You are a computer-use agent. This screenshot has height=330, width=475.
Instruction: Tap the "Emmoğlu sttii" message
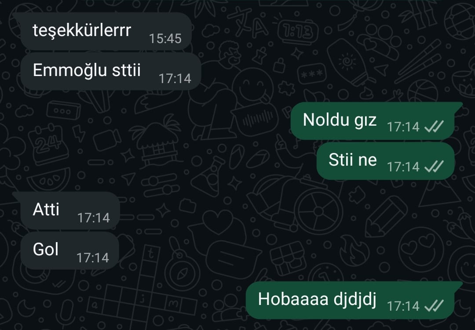(x=110, y=71)
